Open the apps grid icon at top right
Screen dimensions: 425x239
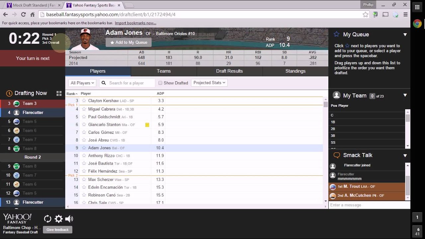pos(417,8)
